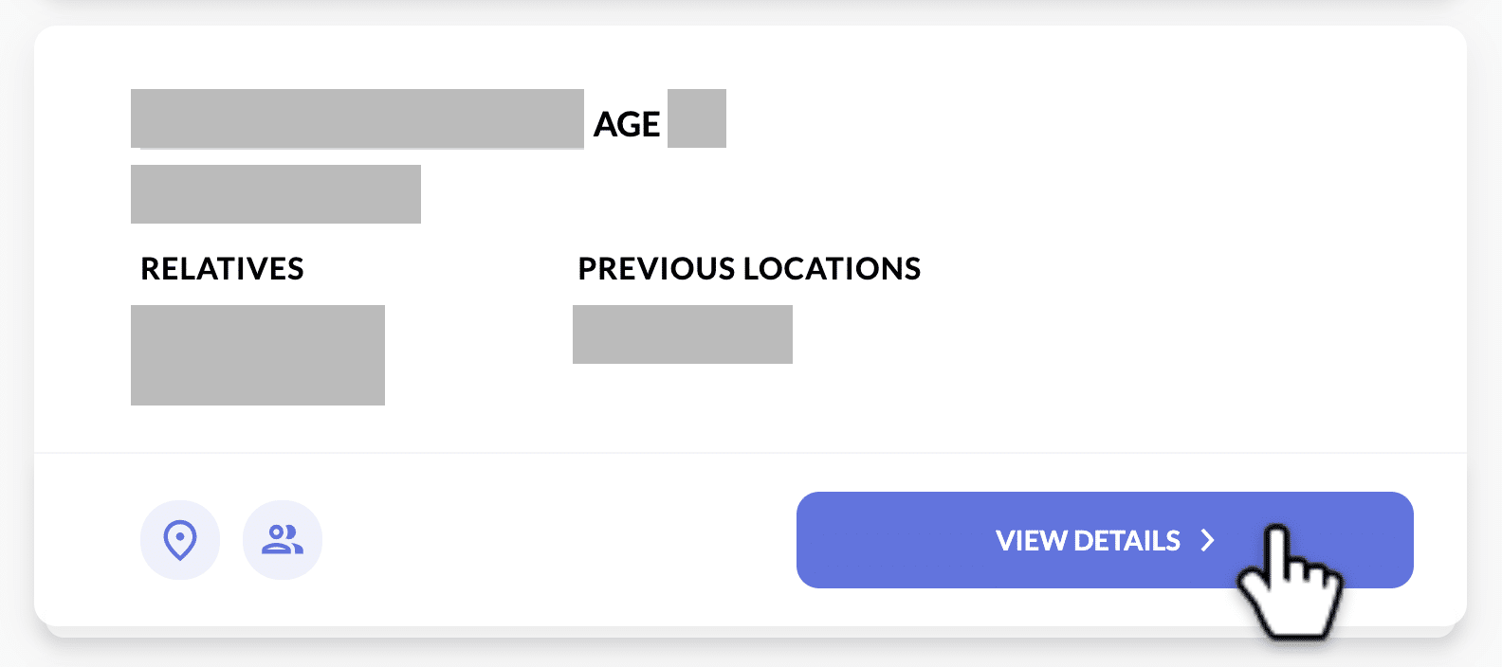Click the AGE label
The image size is (1502, 667).
(x=627, y=124)
